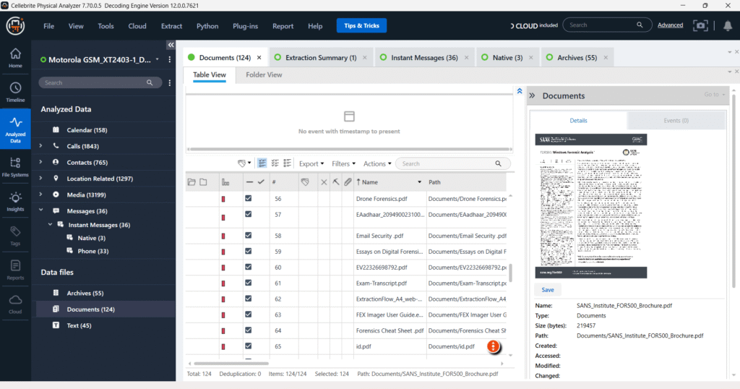Open the Timeline sidebar icon
740x389 pixels.
point(15,92)
